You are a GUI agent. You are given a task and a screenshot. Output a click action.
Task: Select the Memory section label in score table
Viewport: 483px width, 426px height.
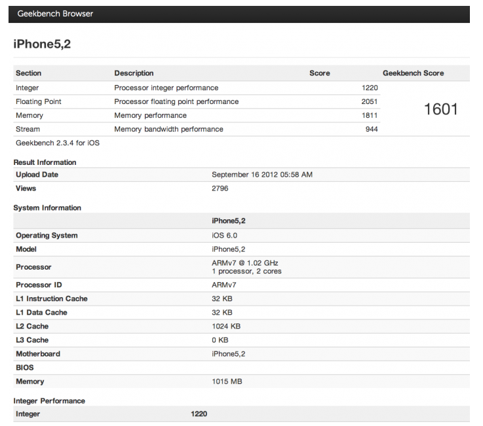29,115
